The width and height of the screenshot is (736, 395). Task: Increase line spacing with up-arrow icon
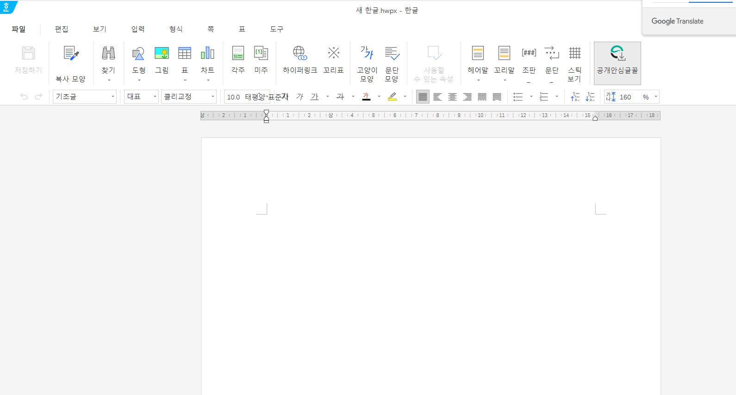[x=575, y=97]
